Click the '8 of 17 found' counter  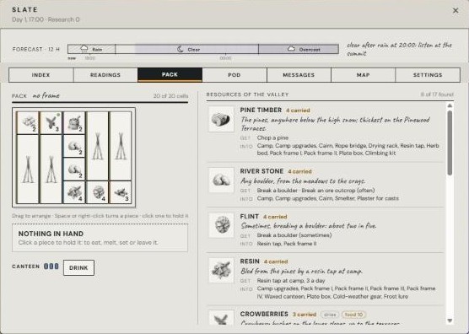point(437,94)
